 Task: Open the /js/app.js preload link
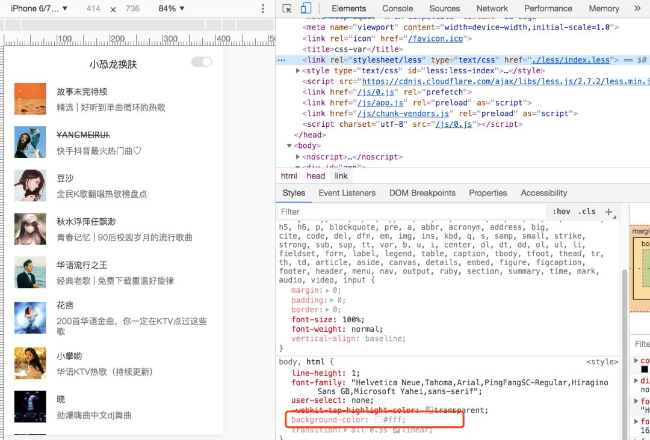click(x=380, y=103)
